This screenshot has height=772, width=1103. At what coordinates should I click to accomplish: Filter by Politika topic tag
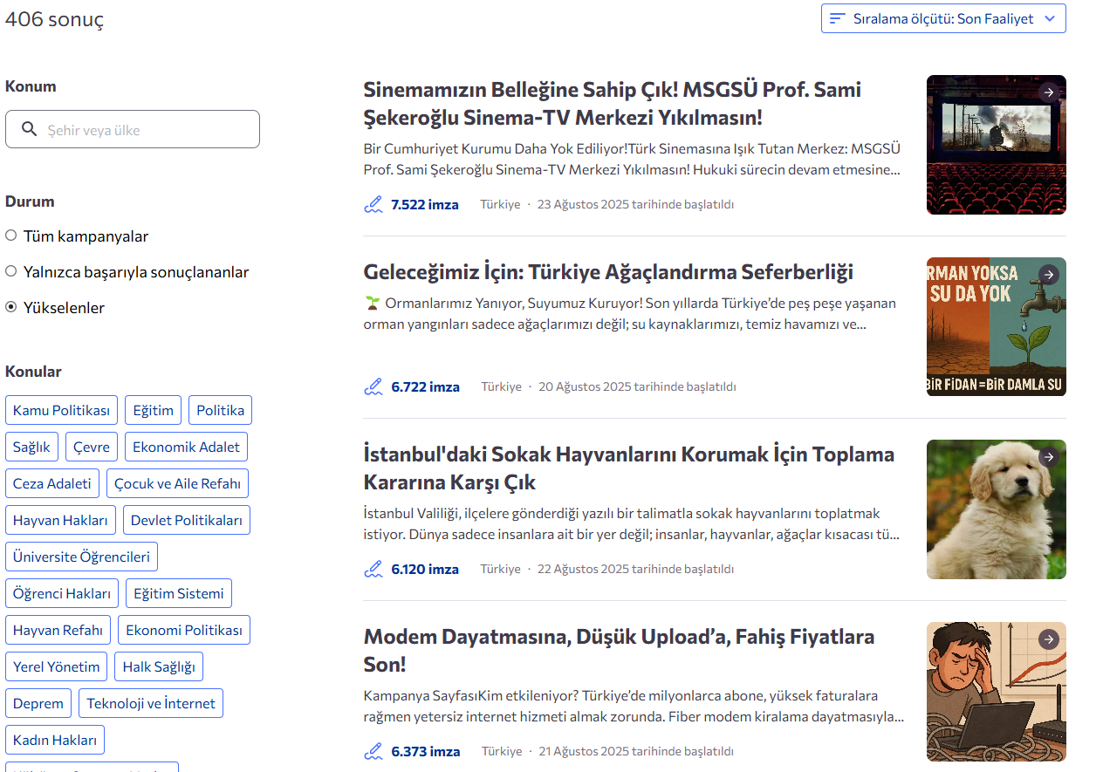221,410
